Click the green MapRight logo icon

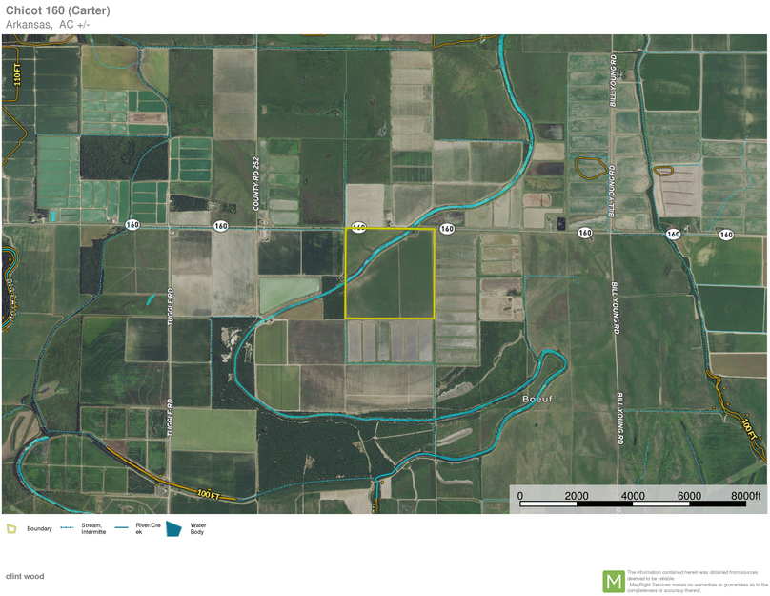[x=614, y=581]
